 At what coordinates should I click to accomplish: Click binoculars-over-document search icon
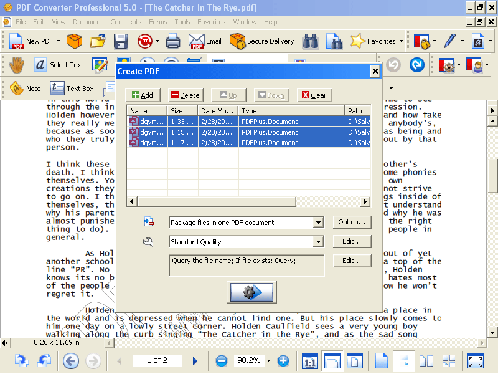[x=334, y=41]
